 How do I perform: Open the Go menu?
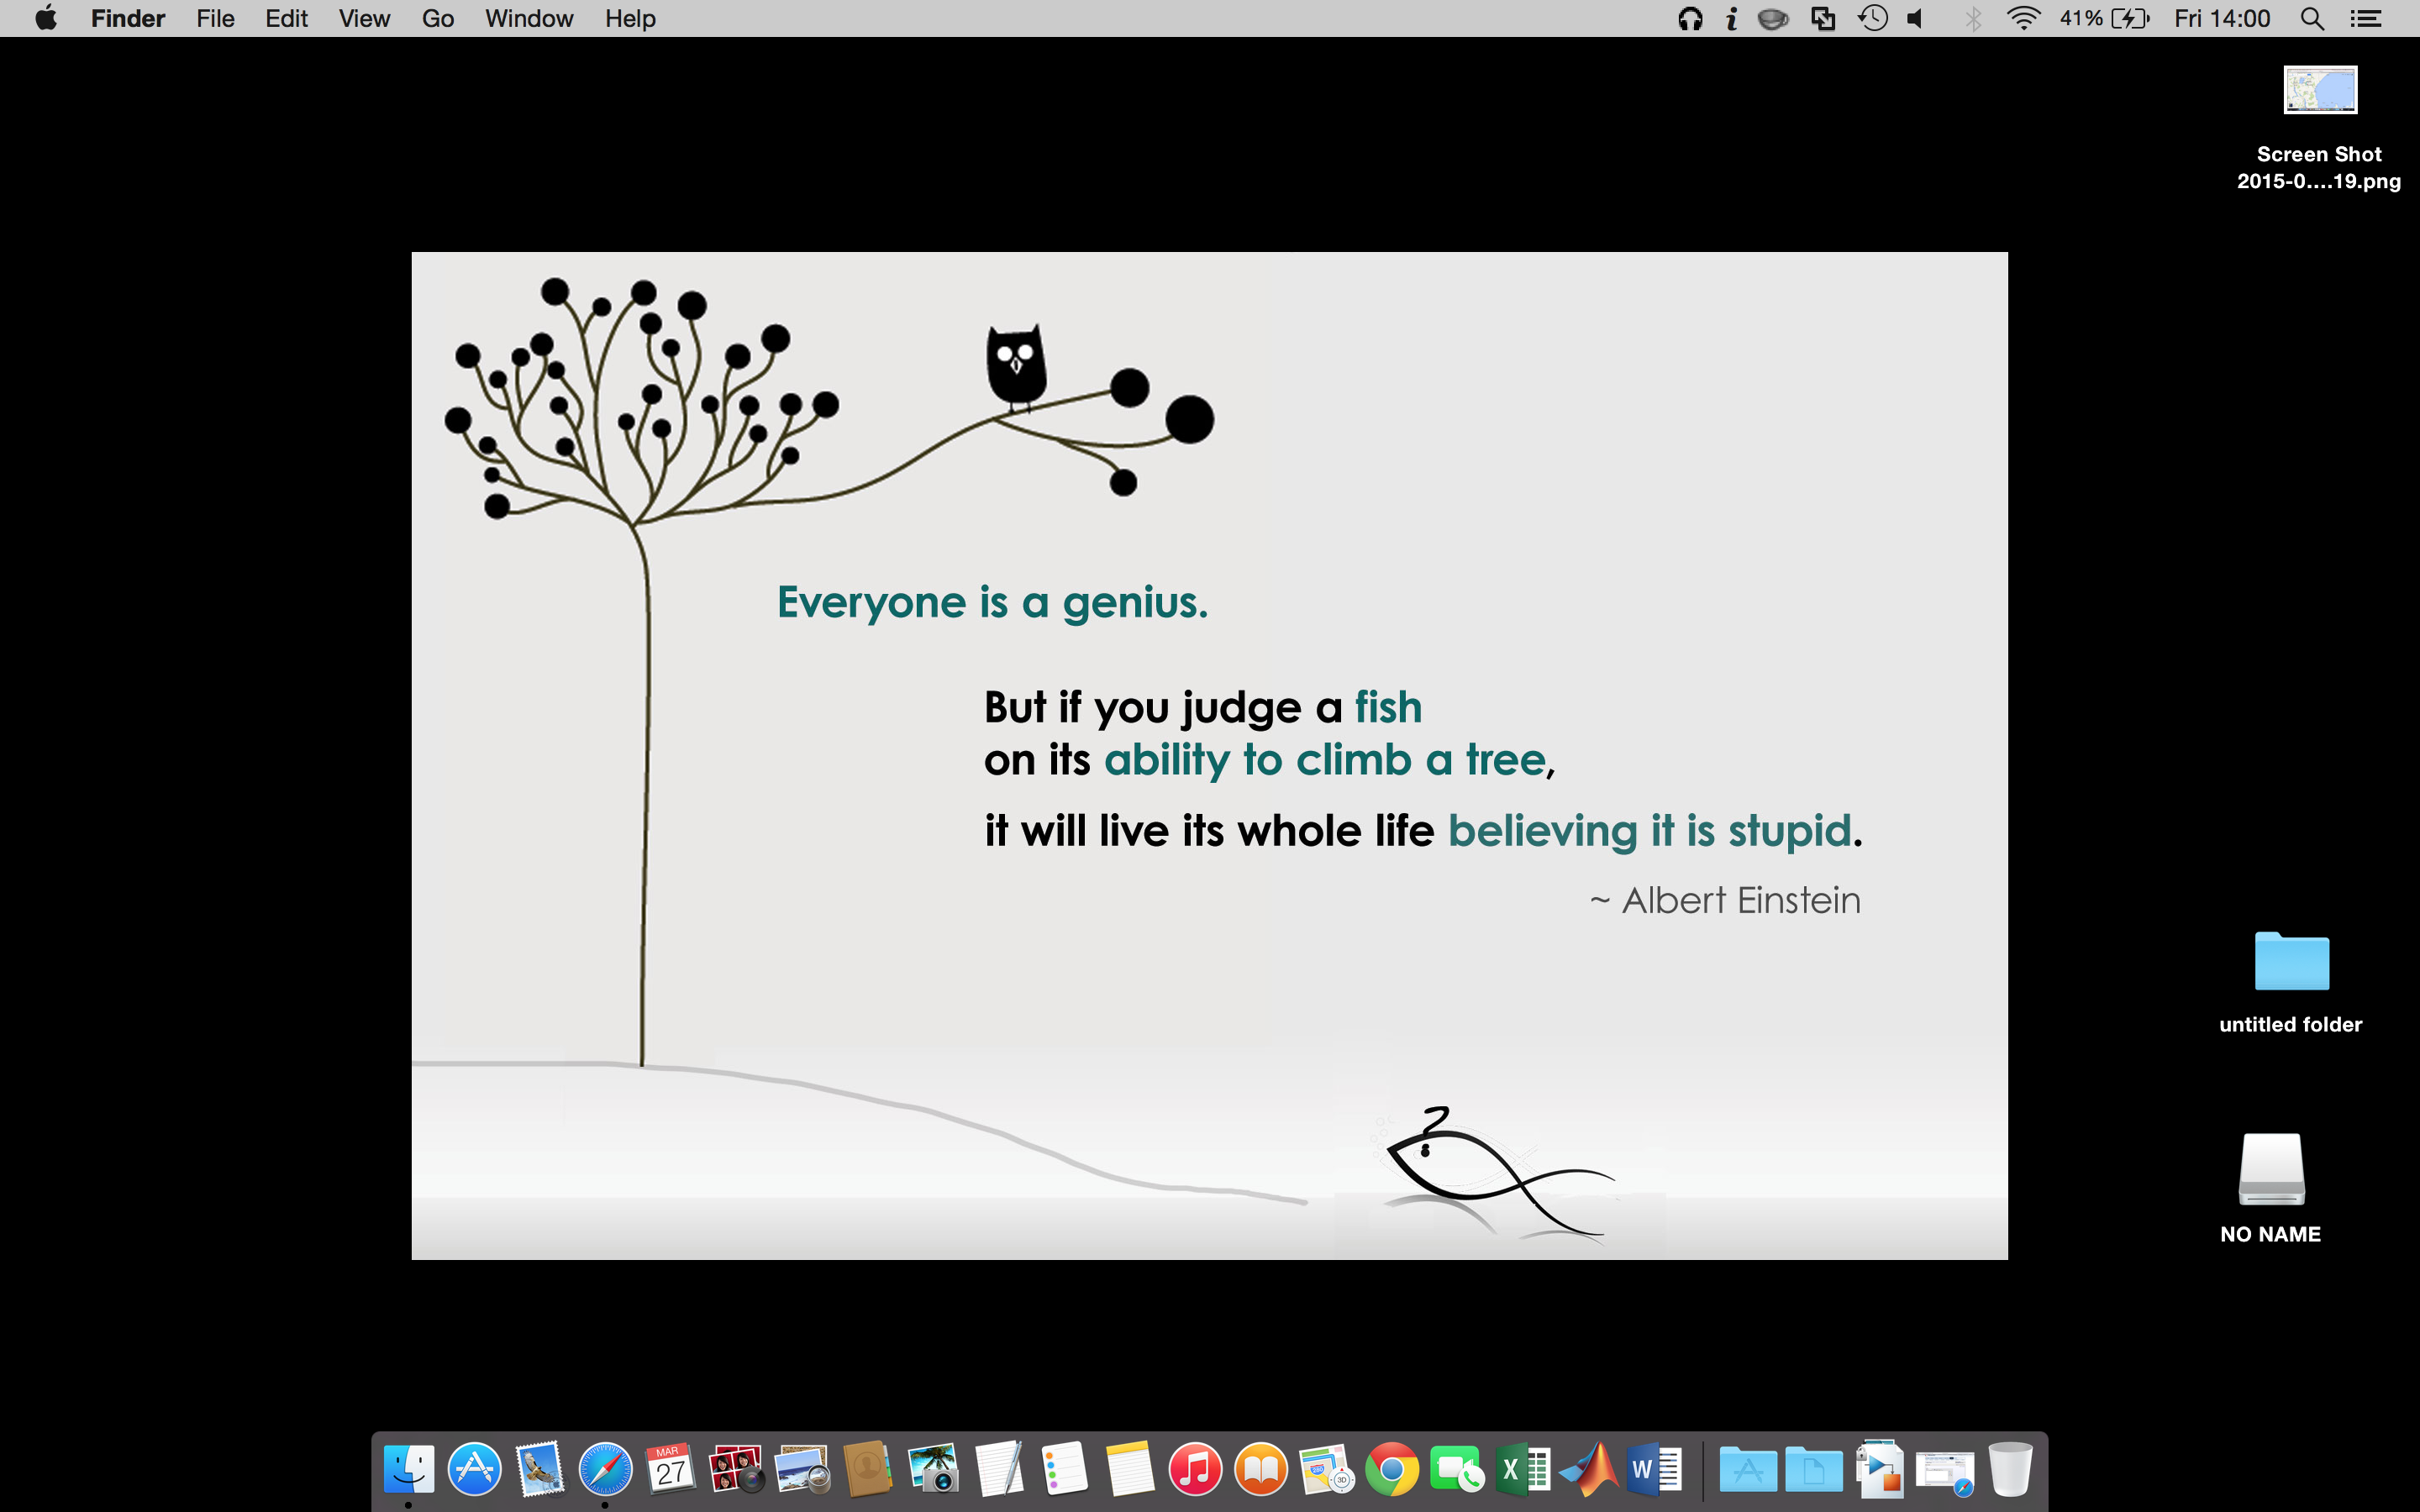coord(438,18)
